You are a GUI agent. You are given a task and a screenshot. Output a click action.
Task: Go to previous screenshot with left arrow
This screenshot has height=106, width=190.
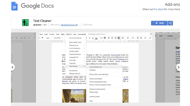point(12,67)
